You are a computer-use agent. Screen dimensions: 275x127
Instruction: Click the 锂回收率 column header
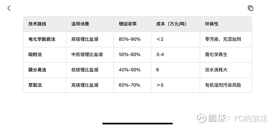128,24
